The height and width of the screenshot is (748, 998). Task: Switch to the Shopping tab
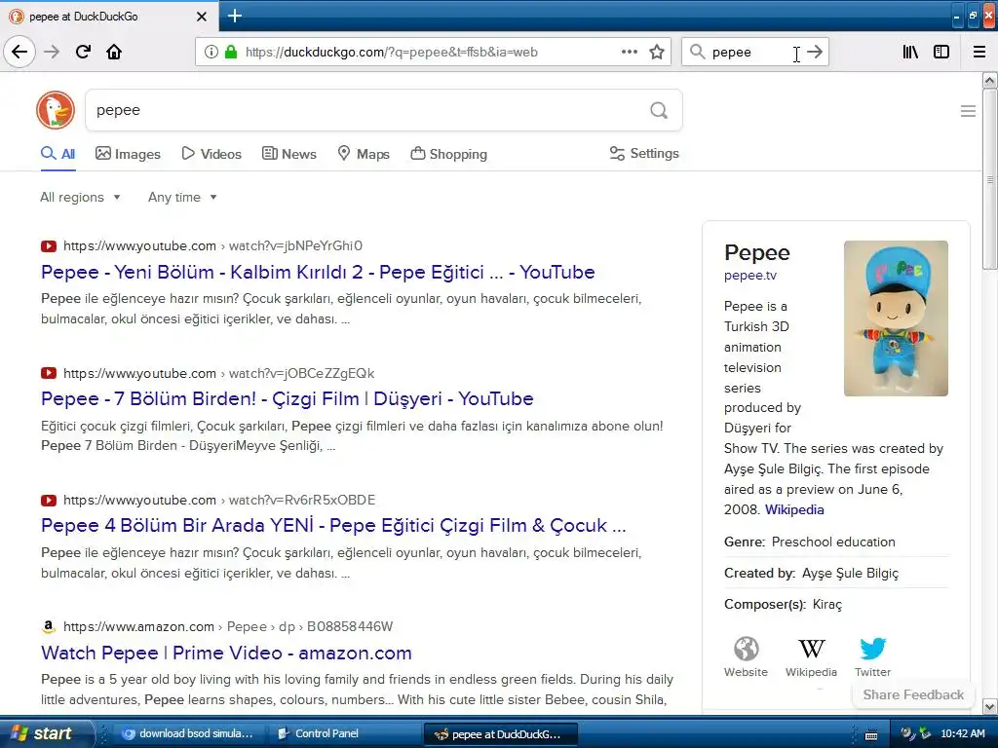click(x=448, y=154)
